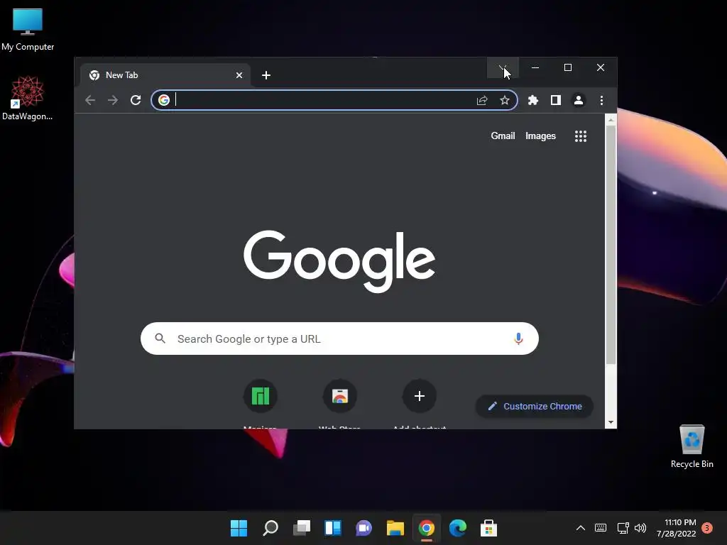Open the Google apps grid
The height and width of the screenshot is (545, 727).
[x=581, y=136]
